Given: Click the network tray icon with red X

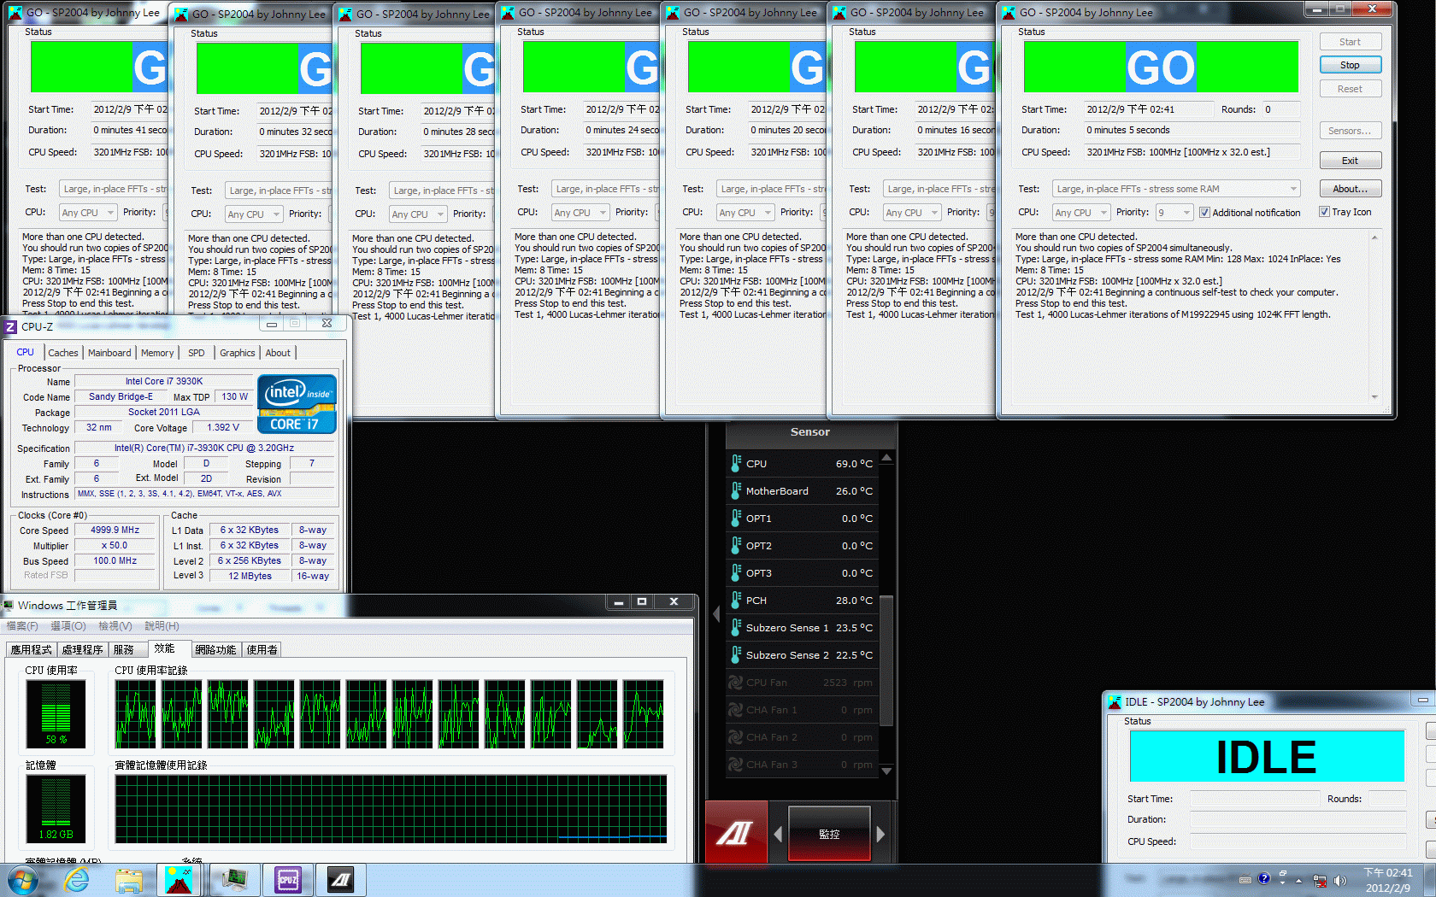Looking at the screenshot, I should click(1320, 881).
